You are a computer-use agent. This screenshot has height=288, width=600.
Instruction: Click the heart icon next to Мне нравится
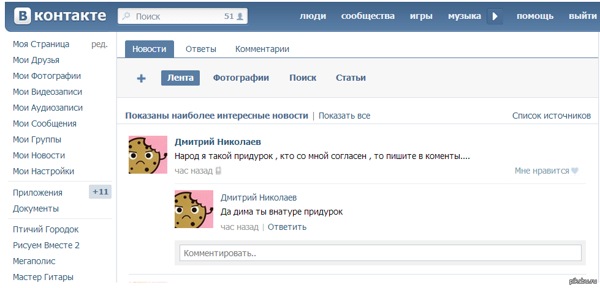coord(574,171)
